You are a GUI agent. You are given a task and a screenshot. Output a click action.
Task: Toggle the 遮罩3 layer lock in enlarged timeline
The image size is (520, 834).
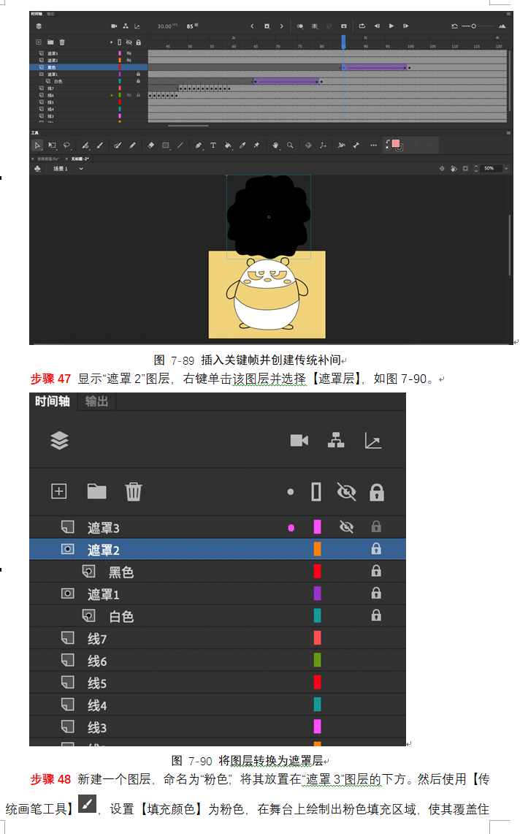click(x=376, y=526)
